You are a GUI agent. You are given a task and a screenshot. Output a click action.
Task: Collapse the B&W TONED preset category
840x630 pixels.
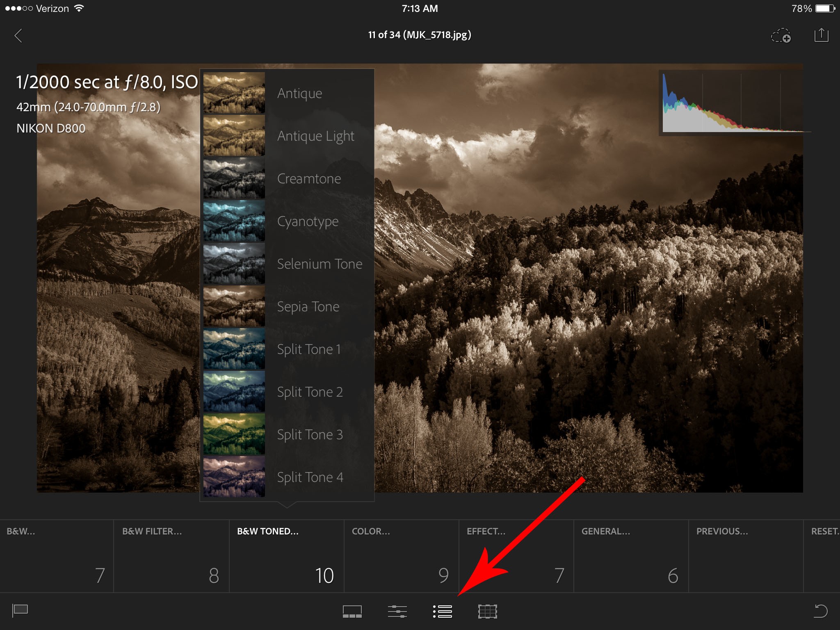tap(286, 556)
